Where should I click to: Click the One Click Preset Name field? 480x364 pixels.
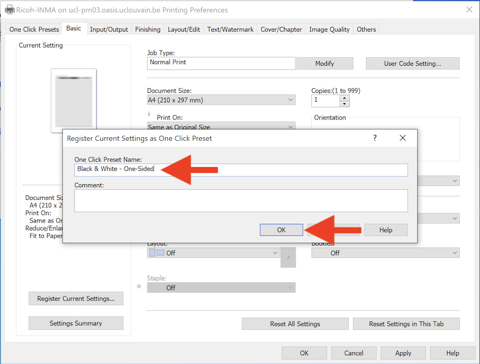(x=241, y=170)
